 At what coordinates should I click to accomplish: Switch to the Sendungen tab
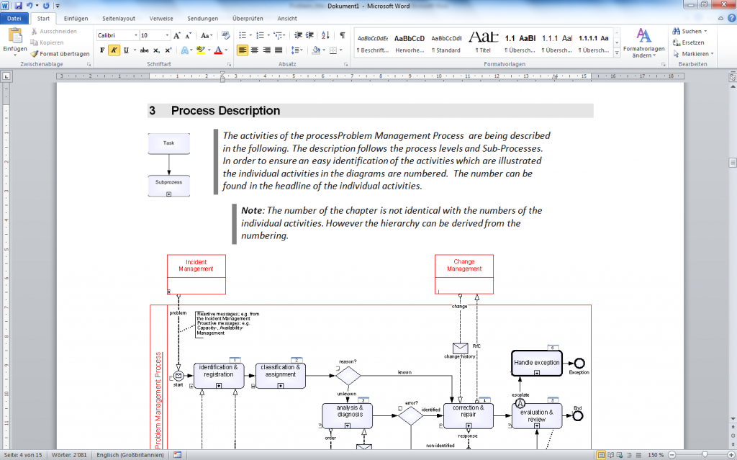coord(202,18)
